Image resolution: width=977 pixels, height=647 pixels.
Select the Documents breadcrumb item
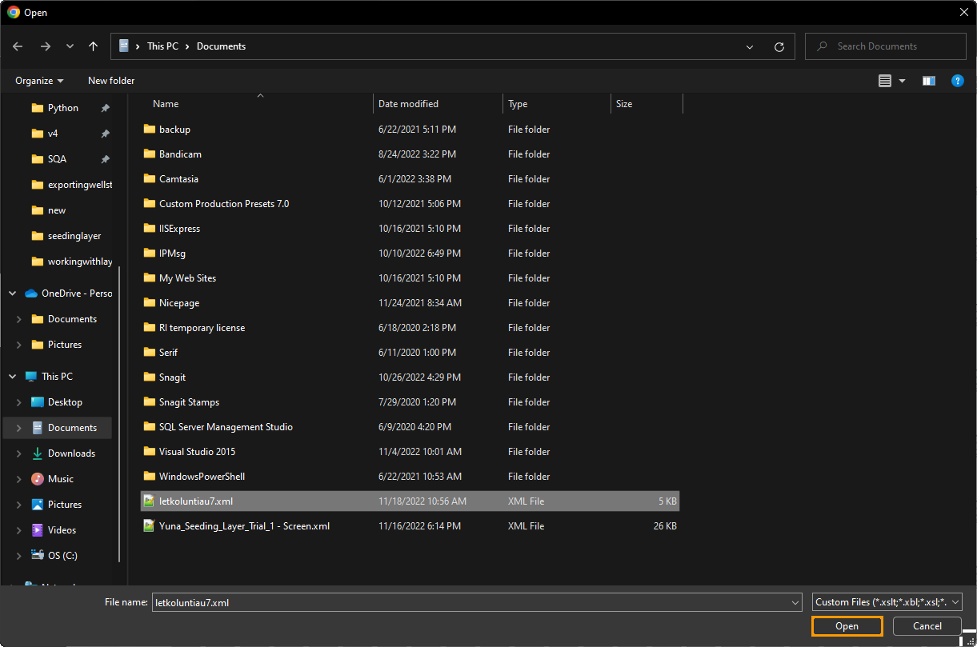(221, 46)
